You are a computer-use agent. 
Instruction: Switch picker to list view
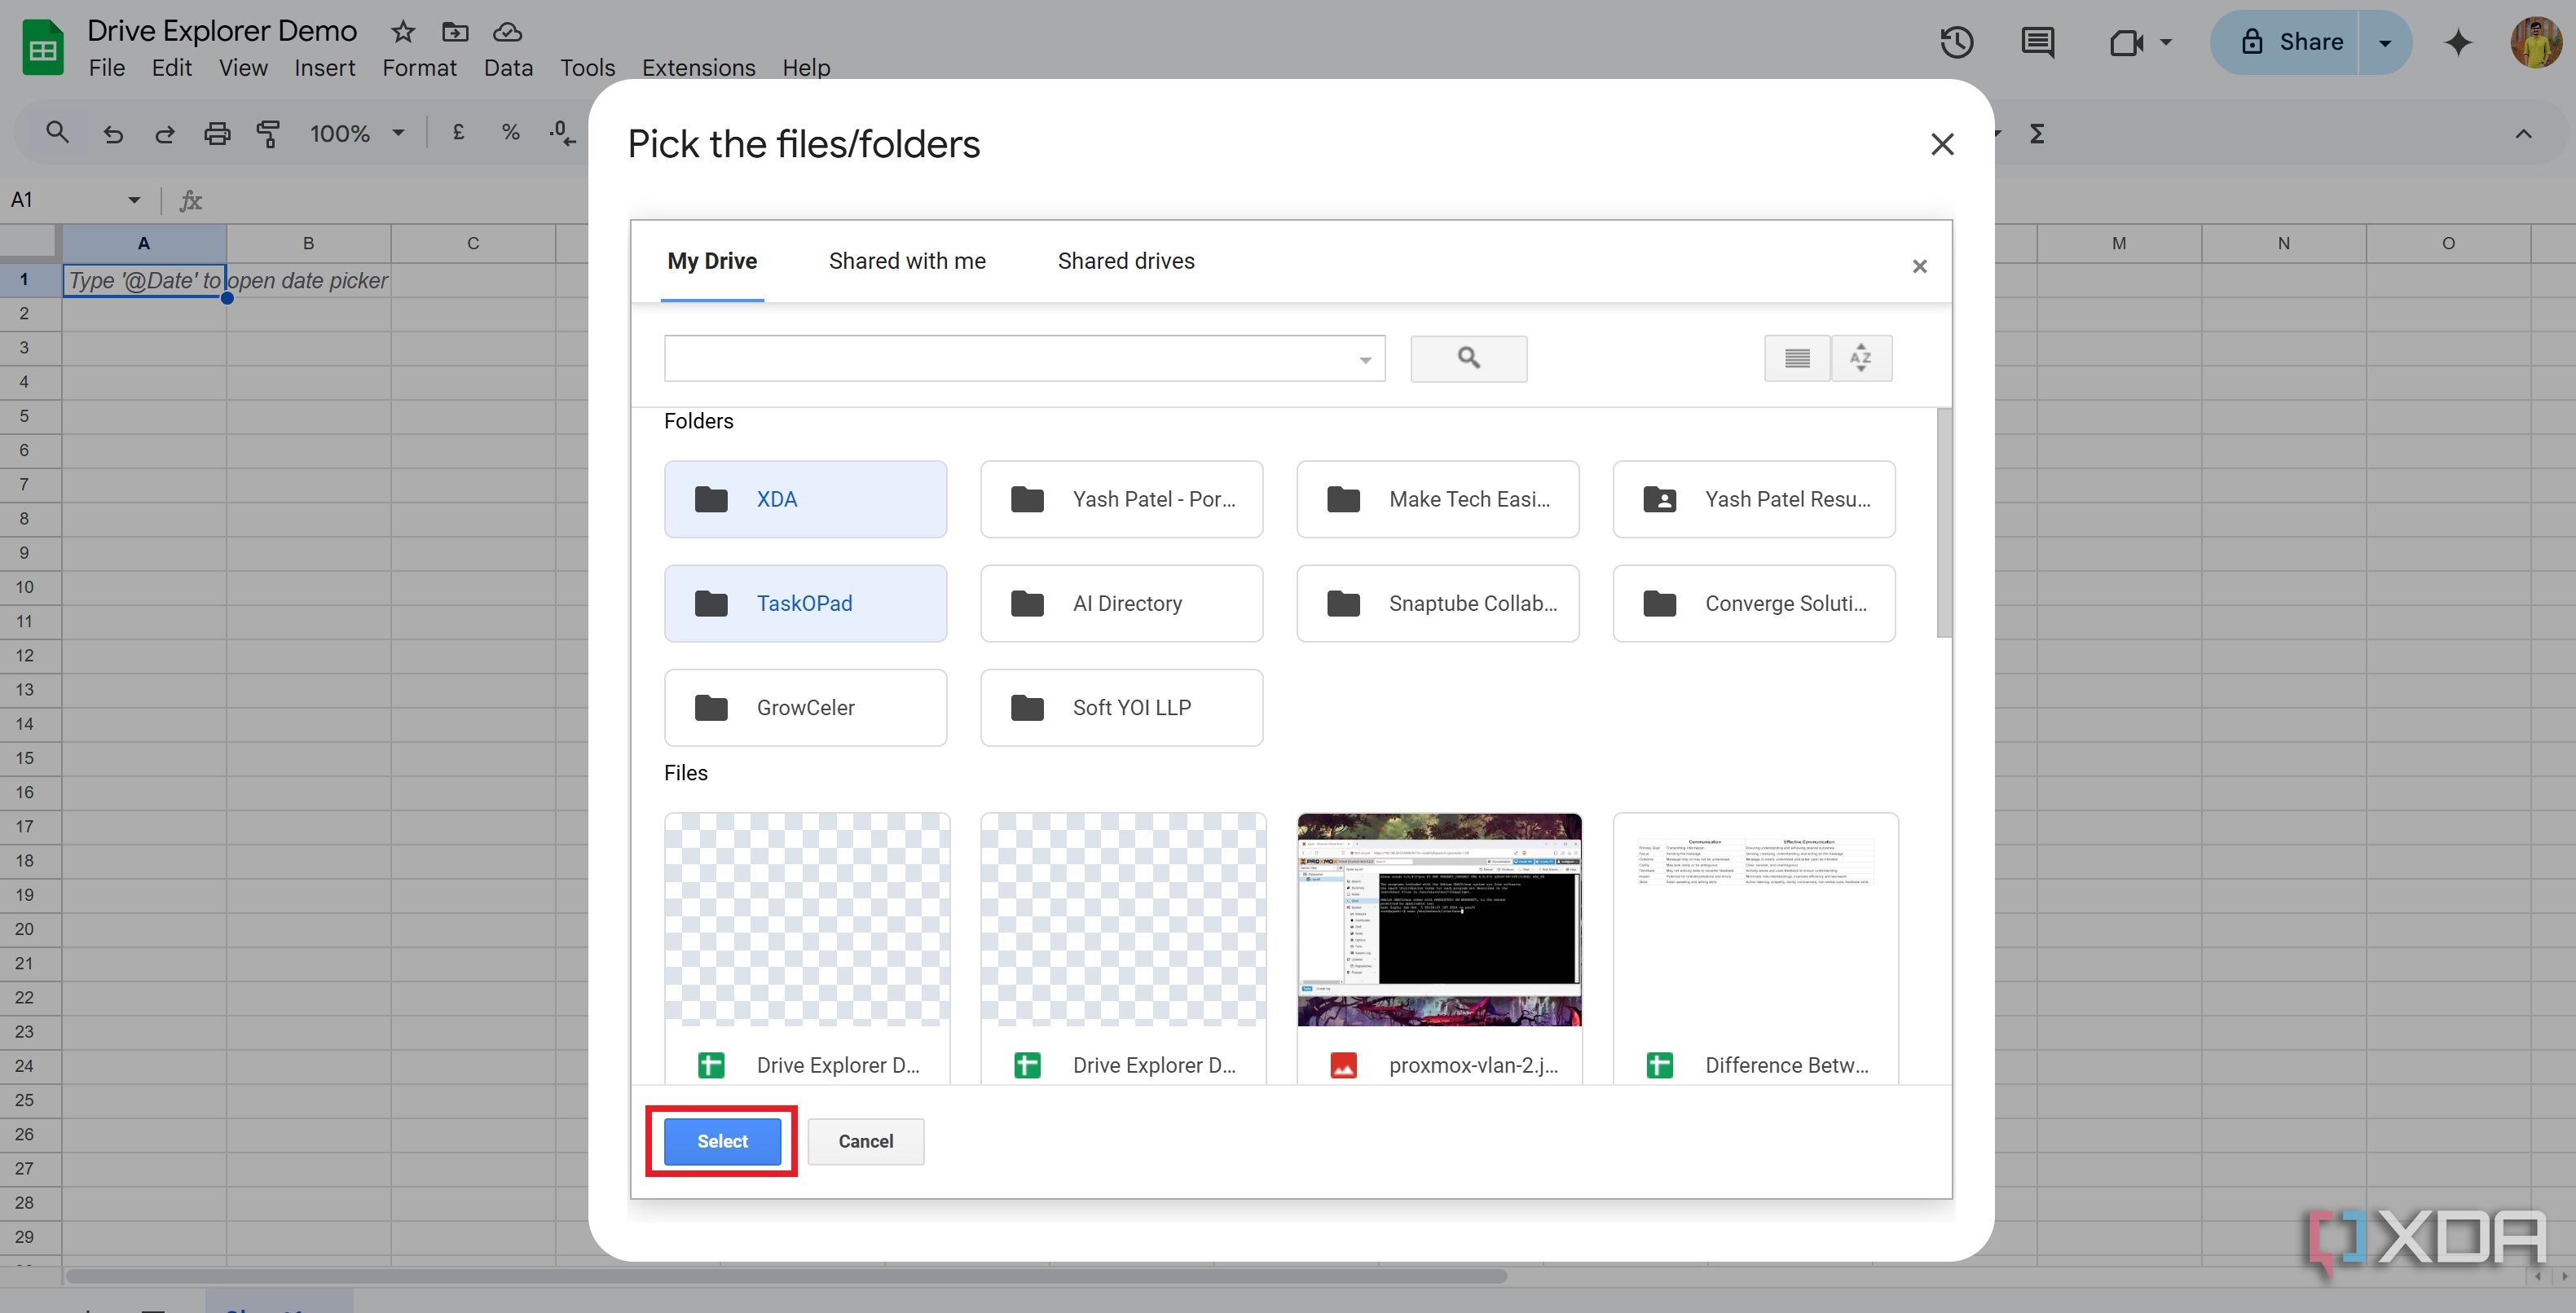1797,358
